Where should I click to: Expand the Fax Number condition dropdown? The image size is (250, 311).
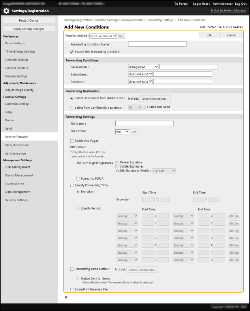tap(143, 67)
